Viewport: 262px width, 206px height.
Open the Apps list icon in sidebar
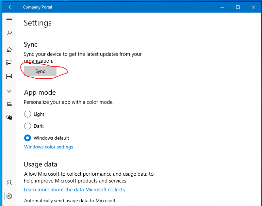click(x=9, y=63)
